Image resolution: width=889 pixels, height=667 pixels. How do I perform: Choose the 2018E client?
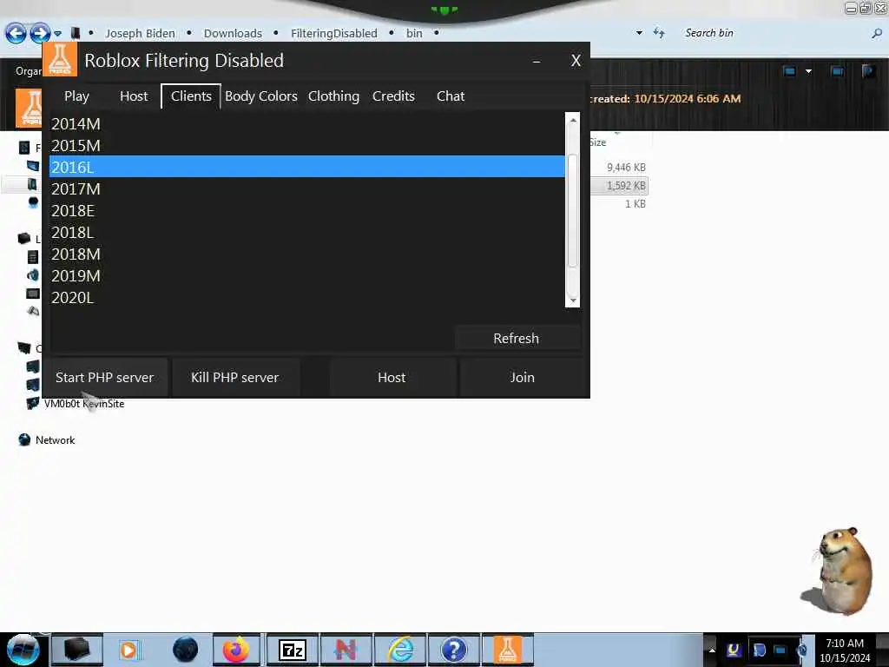[x=306, y=210]
